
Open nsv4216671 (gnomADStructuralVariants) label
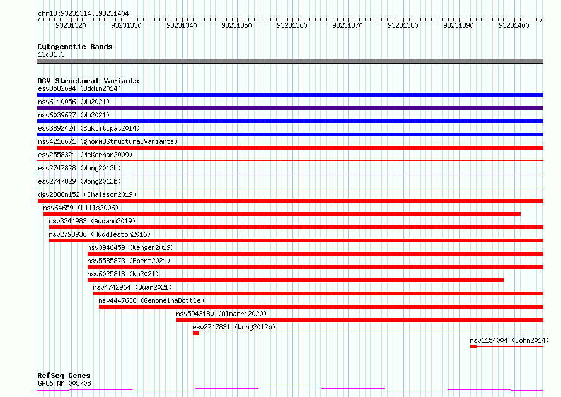108,141
